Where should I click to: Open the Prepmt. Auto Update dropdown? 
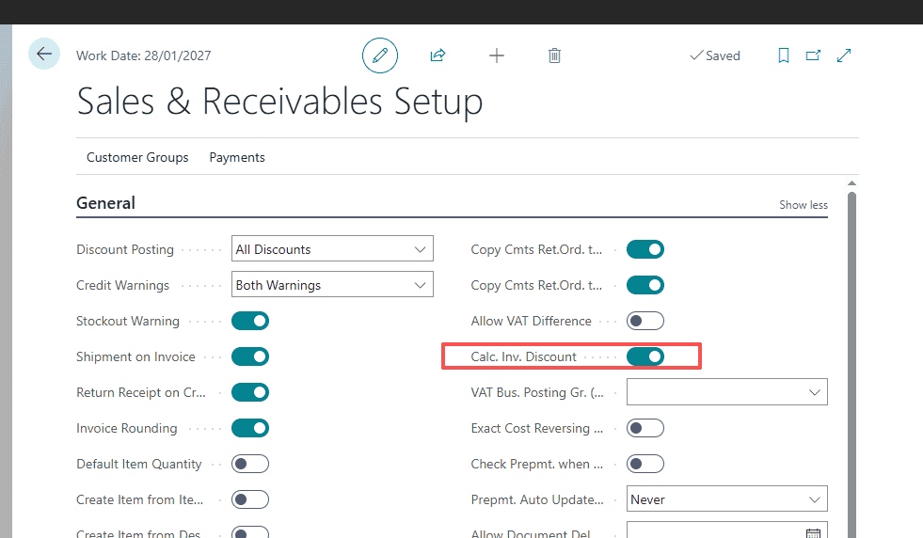click(x=726, y=499)
